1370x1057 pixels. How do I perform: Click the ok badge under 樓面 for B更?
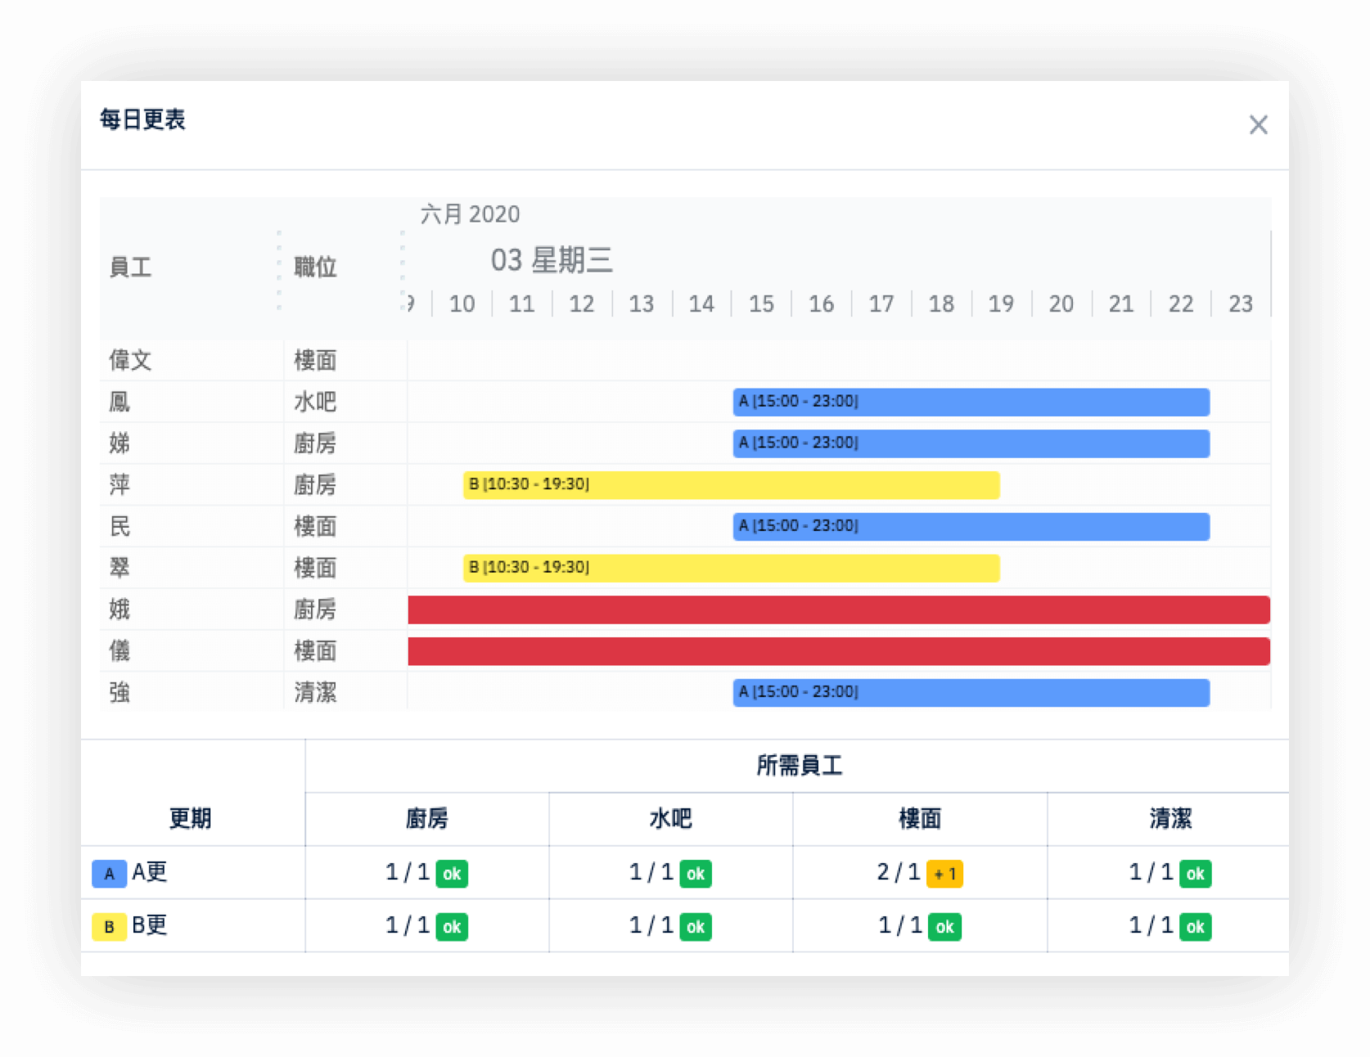tap(945, 927)
